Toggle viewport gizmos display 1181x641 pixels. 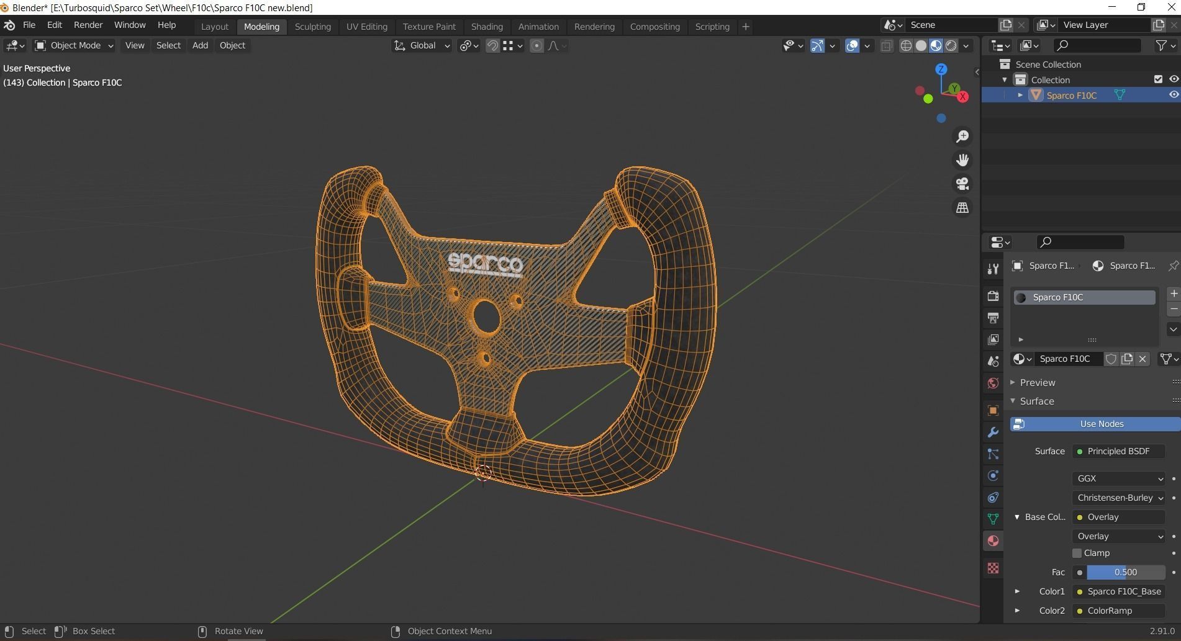tap(817, 45)
